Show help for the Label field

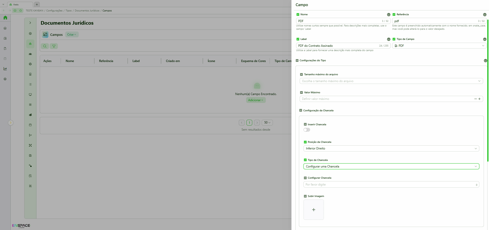click(389, 39)
